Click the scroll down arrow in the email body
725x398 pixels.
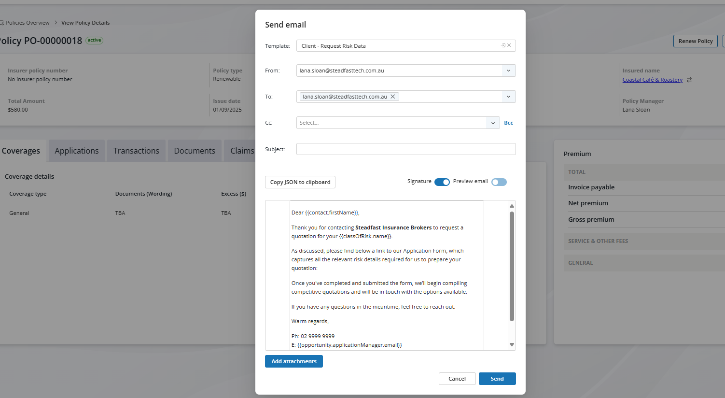[x=512, y=344]
